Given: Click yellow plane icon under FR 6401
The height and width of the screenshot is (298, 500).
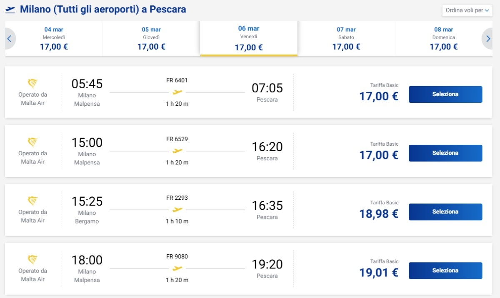Looking at the screenshot, I should click(177, 92).
